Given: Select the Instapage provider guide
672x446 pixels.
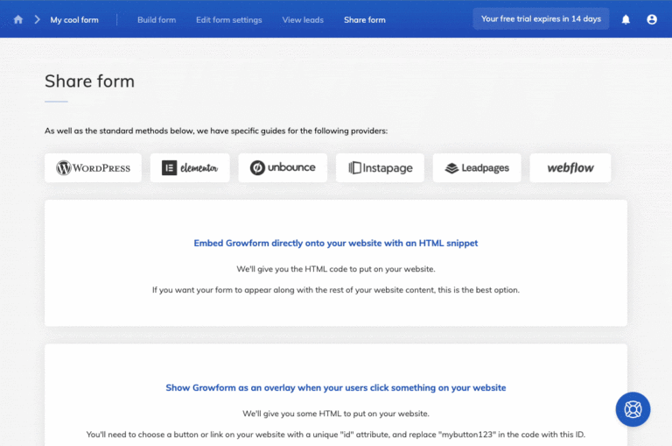Looking at the screenshot, I should point(380,168).
